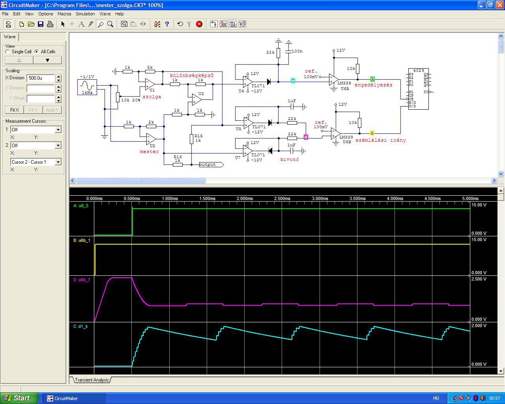Click probe marker C on the schematic

click(x=293, y=80)
